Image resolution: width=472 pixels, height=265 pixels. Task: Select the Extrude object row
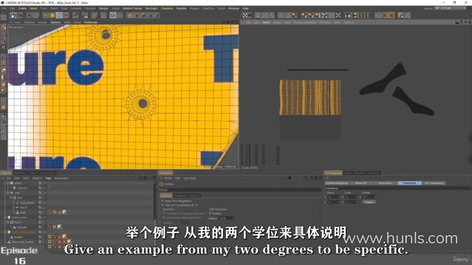pos(22,227)
